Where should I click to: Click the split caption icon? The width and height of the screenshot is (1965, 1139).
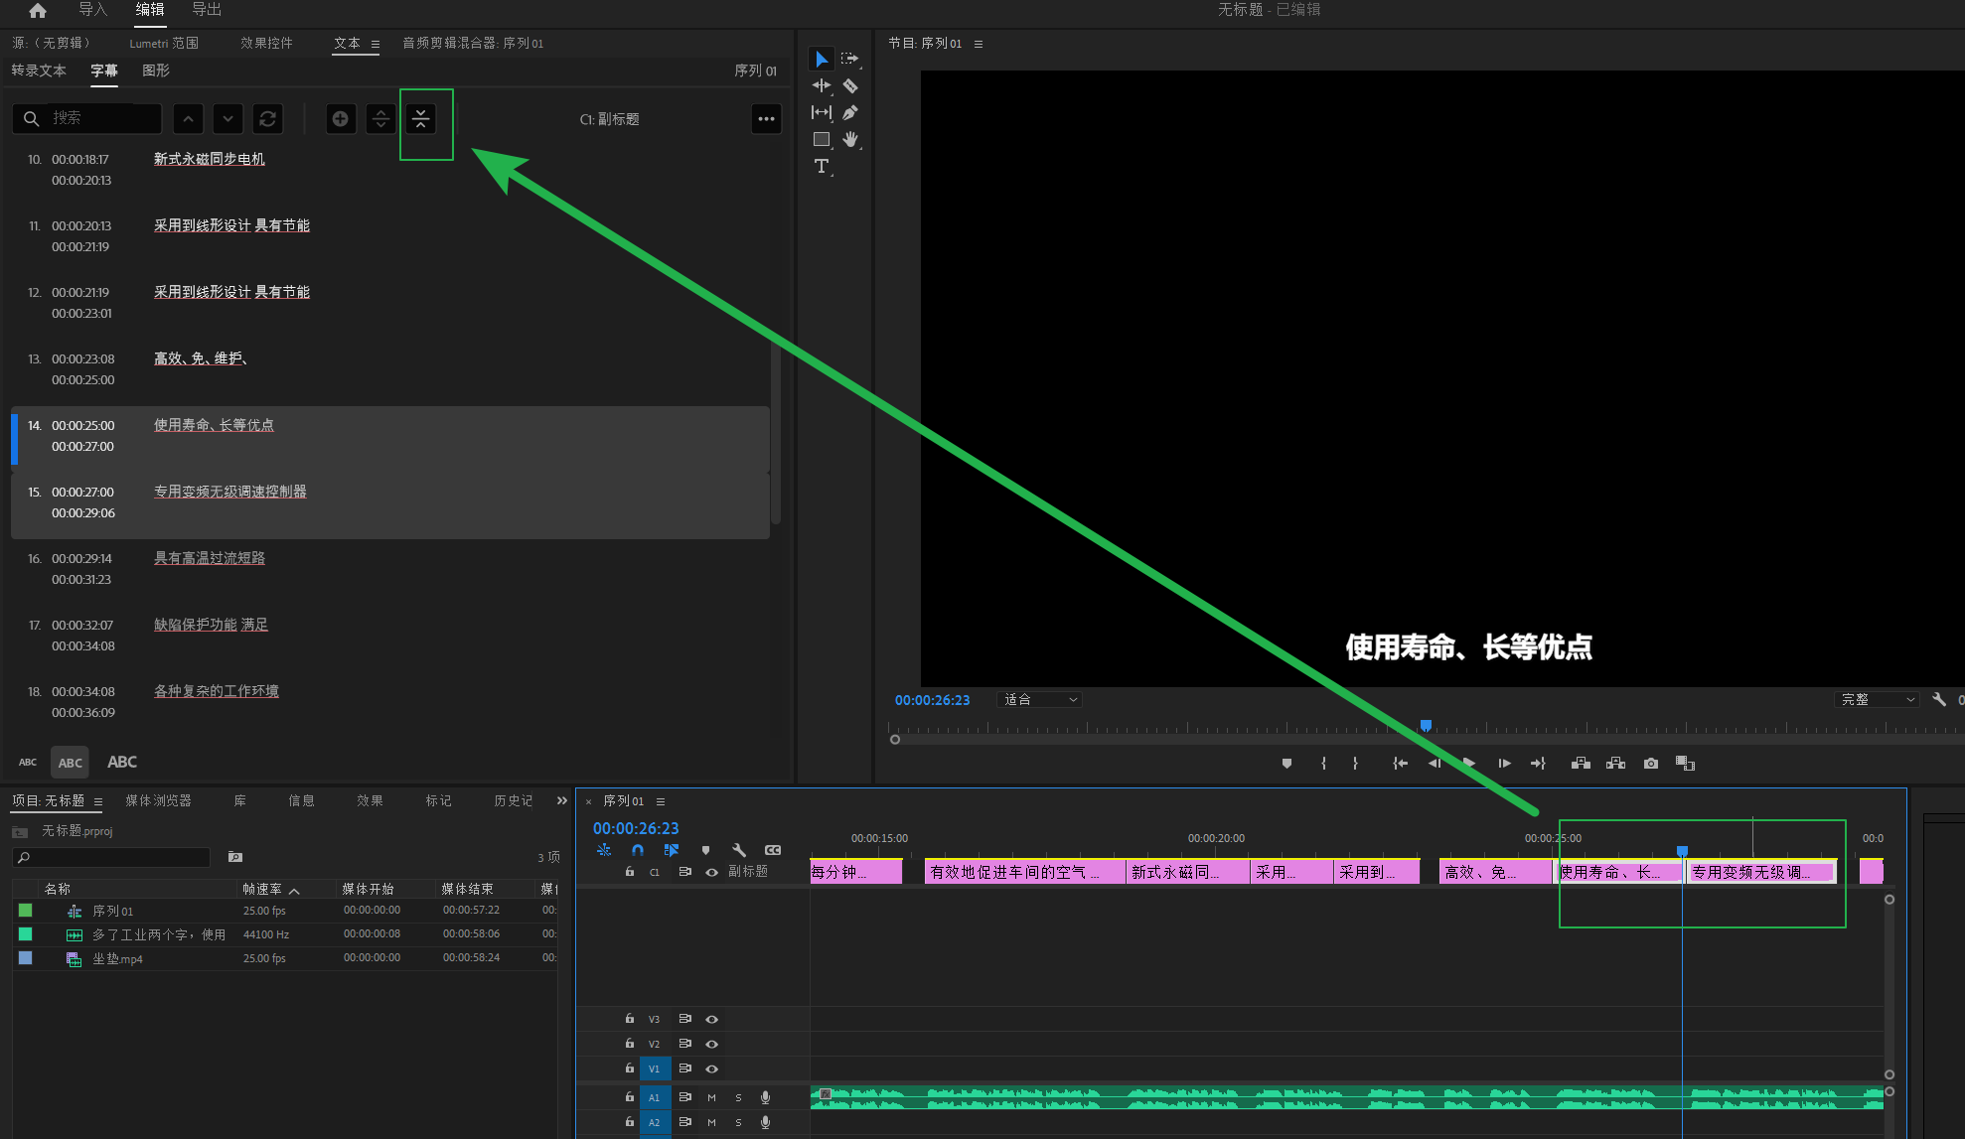click(380, 119)
